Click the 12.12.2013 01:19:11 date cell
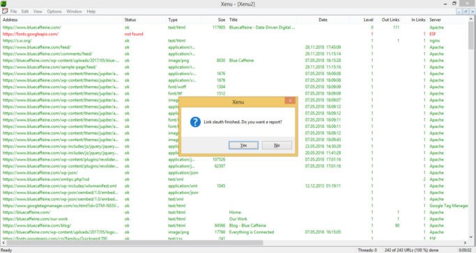Image resolution: width=476 pixels, height=253 pixels. [323, 186]
